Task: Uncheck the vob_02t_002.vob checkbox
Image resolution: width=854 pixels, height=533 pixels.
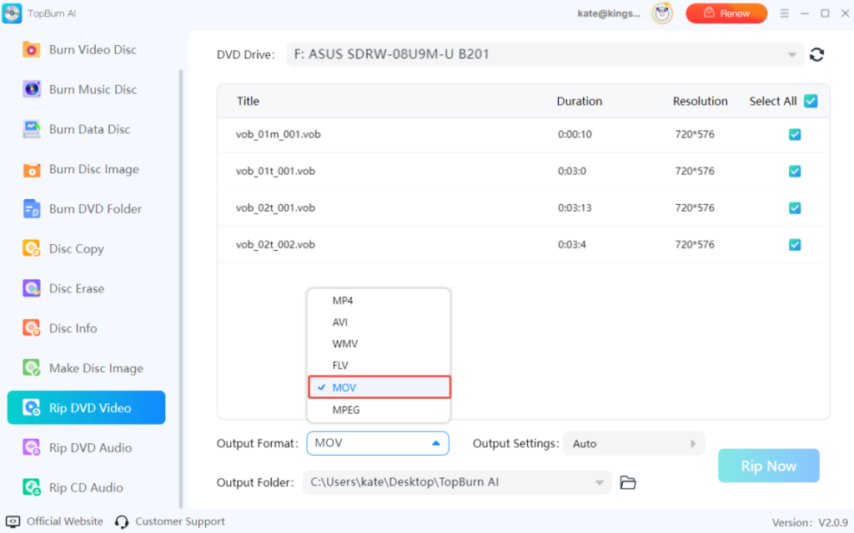Action: pos(795,245)
